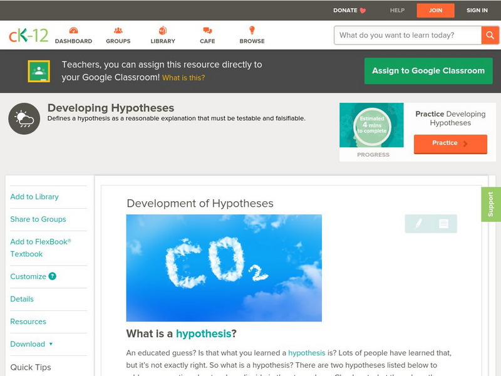501x376 pixels.
Task: Click the Development of Hypotheses heading
Action: (x=200, y=203)
